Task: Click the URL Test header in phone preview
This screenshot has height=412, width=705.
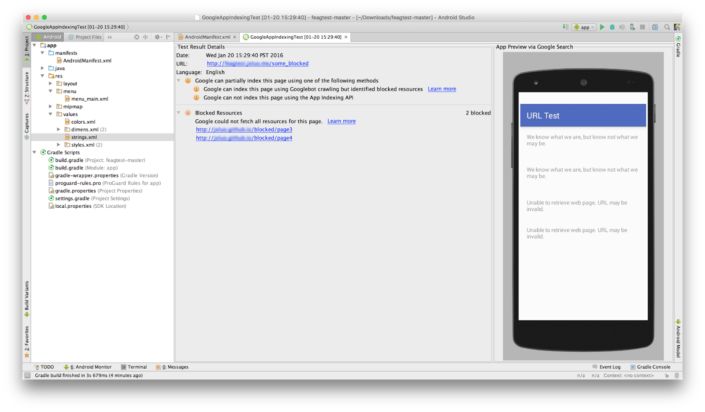Action: tap(583, 115)
